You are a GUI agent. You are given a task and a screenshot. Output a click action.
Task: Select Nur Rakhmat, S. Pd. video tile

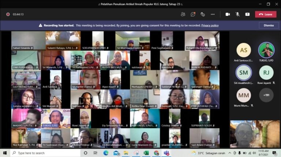(26, 138)
